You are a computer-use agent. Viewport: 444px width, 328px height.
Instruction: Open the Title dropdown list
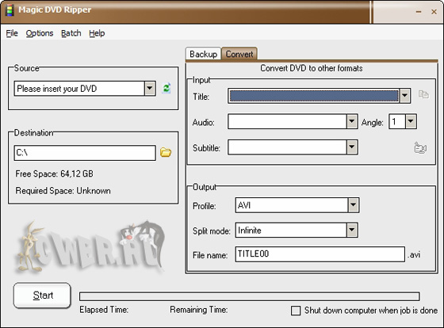(404, 96)
